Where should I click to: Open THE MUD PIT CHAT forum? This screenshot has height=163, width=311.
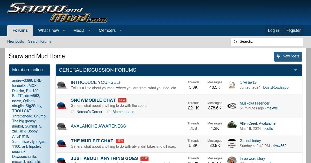click(x=92, y=141)
